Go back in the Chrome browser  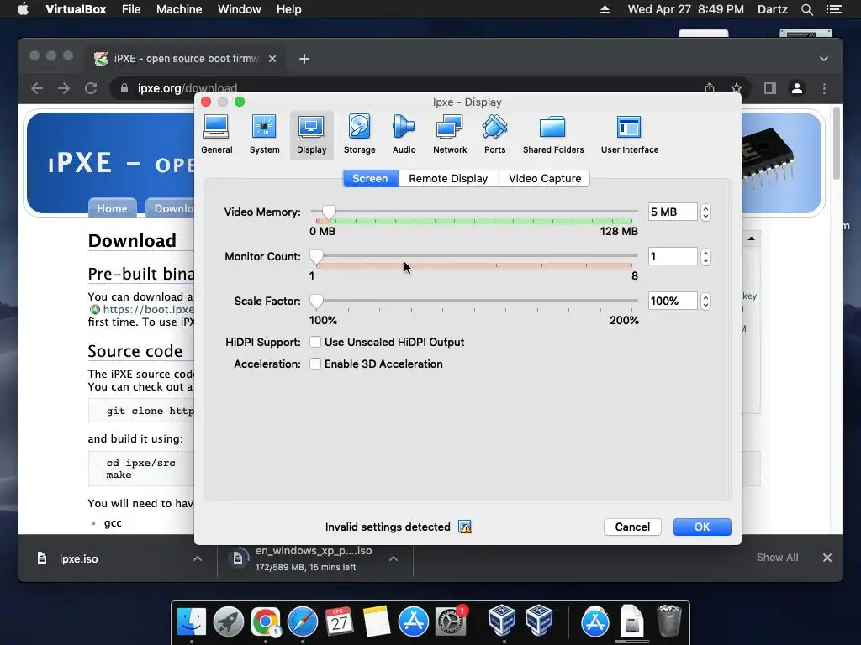pyautogui.click(x=37, y=88)
